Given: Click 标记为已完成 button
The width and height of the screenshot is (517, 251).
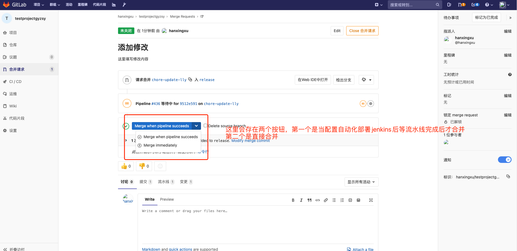Looking at the screenshot, I should click(x=487, y=17).
